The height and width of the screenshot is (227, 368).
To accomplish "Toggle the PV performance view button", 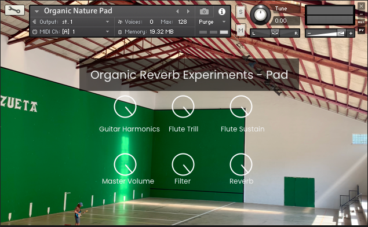I will tap(361, 30).
